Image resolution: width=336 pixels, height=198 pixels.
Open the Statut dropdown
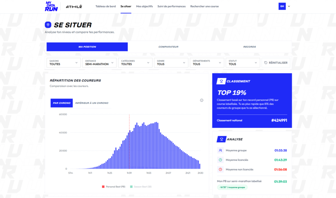pos(243,62)
